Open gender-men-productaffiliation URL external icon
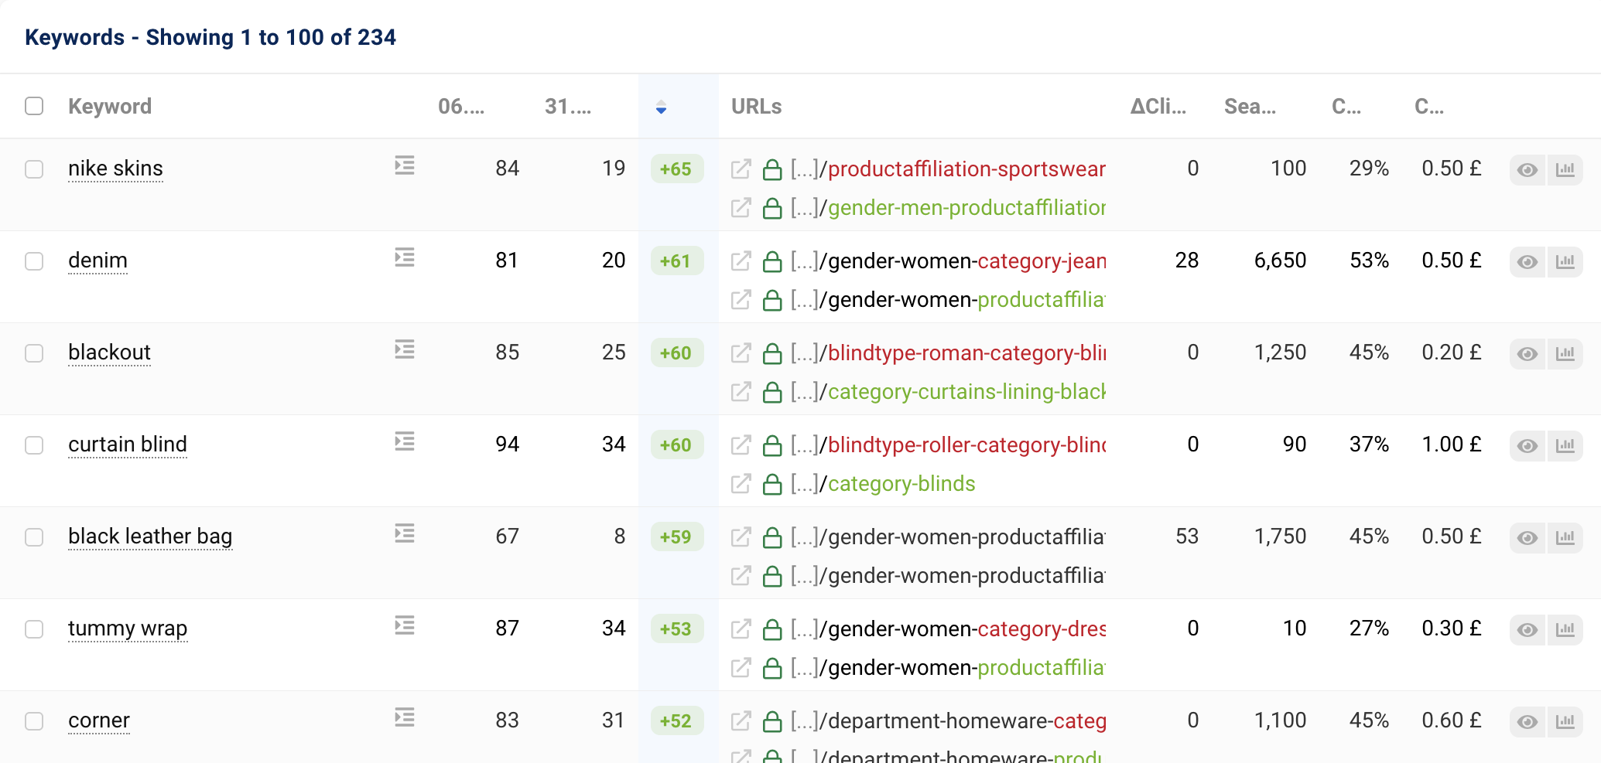1601x763 pixels. 741,208
